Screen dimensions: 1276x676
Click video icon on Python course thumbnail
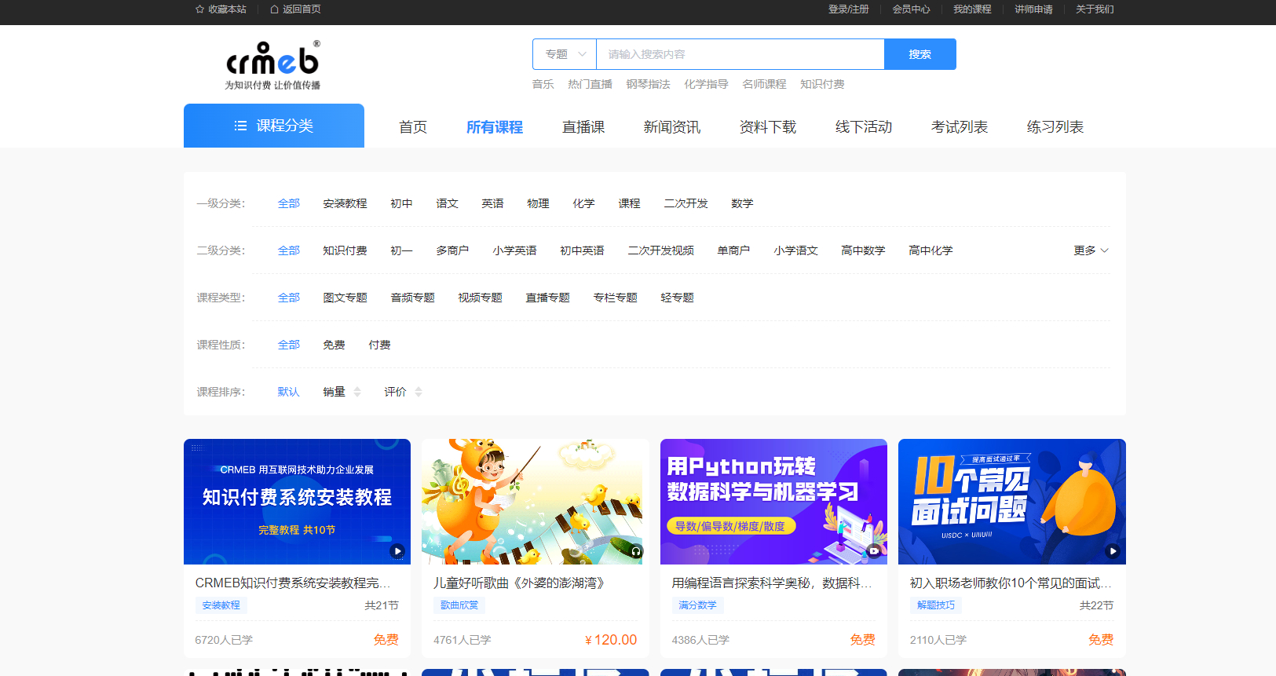(874, 551)
